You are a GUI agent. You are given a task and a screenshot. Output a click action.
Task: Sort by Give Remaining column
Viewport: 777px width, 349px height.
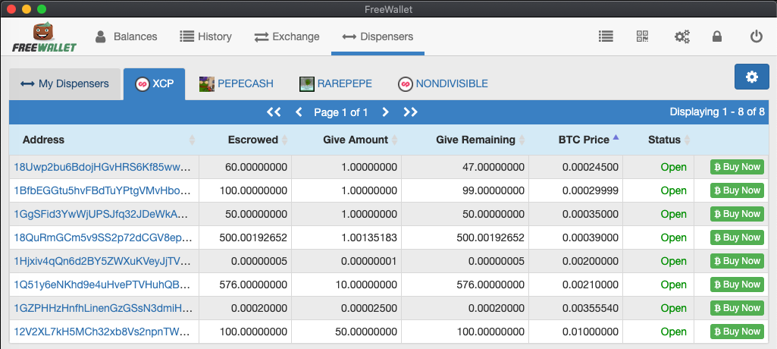tap(465, 140)
